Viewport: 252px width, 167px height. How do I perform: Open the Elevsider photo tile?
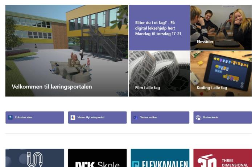[221, 28]
